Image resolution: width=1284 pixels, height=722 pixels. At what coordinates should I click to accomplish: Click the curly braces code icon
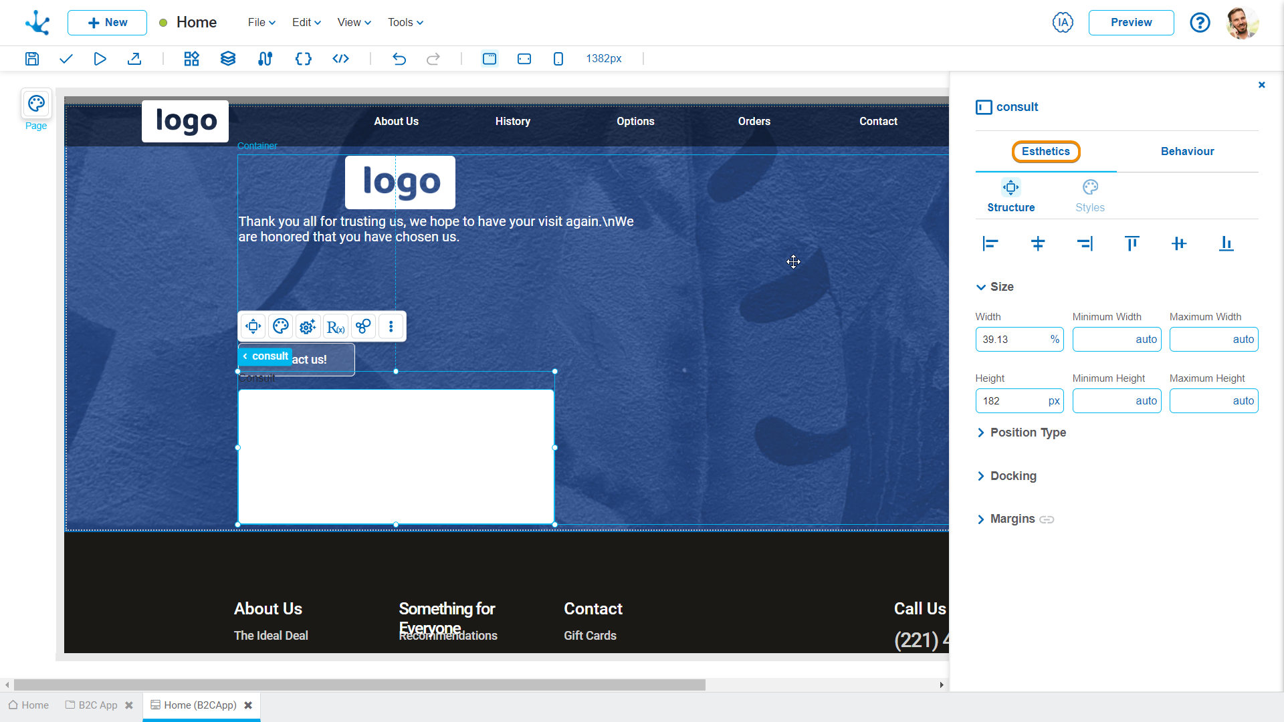303,59
